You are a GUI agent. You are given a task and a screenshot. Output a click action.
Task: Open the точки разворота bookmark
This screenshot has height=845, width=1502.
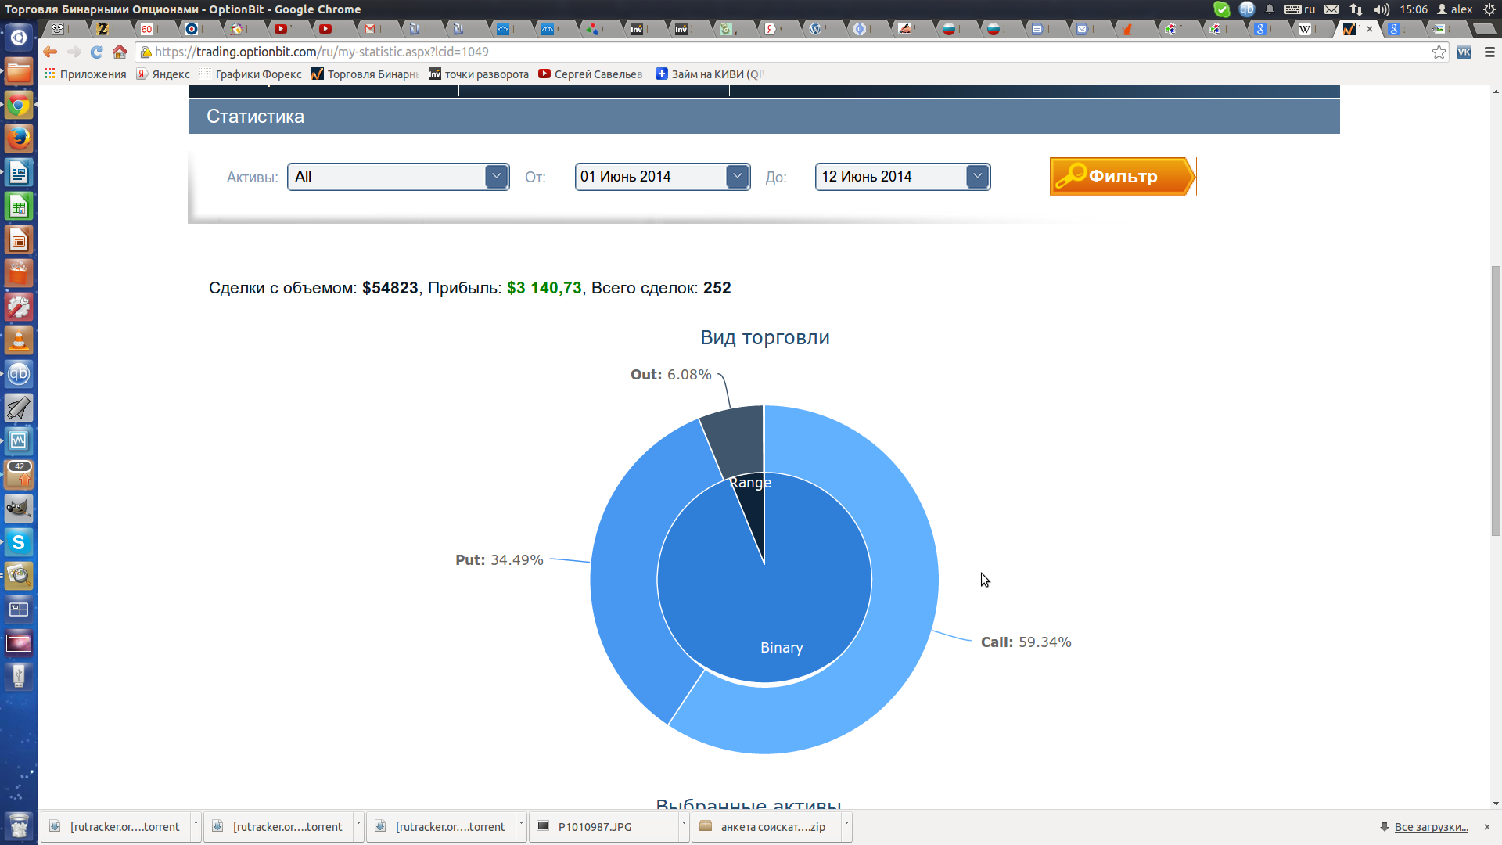tap(479, 74)
